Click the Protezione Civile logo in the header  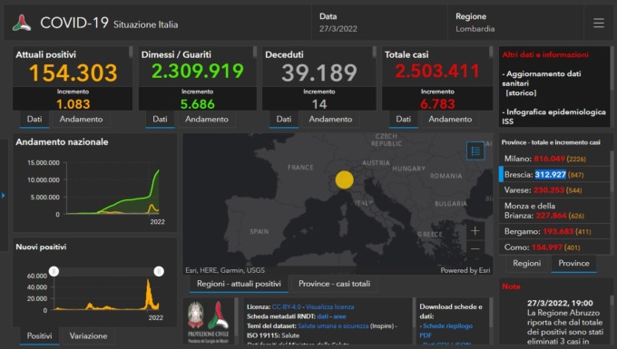pos(22,23)
